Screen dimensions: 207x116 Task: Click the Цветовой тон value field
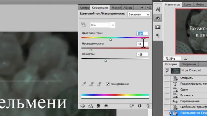coord(142,34)
